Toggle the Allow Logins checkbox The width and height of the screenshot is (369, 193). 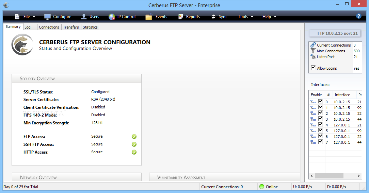click(x=313, y=68)
